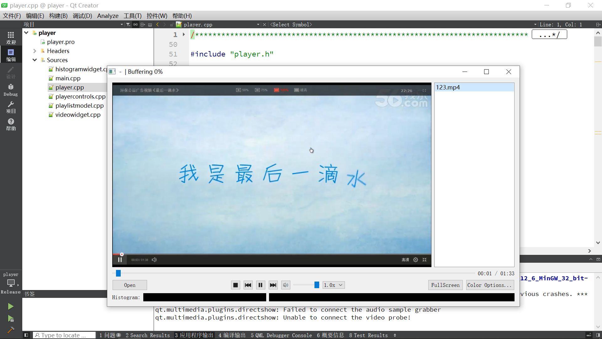Expand the Headers folder

(x=35, y=51)
